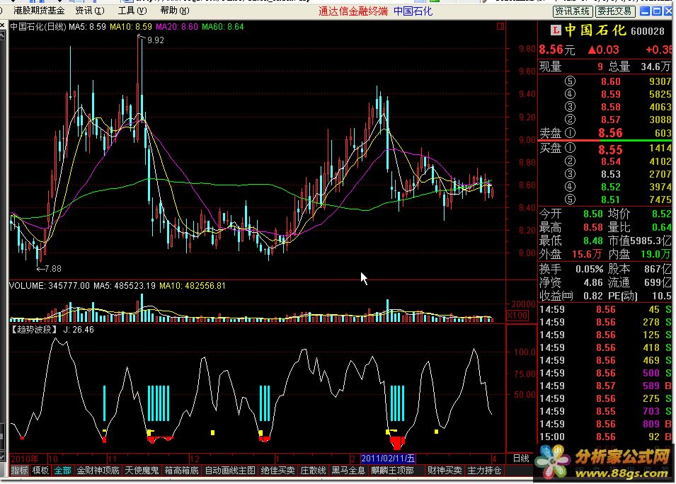Click the 委托交易 button
The width and height of the screenshot is (676, 484).
(615, 11)
